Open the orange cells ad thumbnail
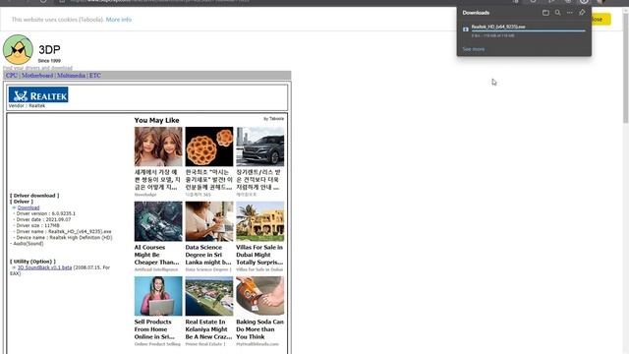The height and width of the screenshot is (354, 629). coord(209,147)
